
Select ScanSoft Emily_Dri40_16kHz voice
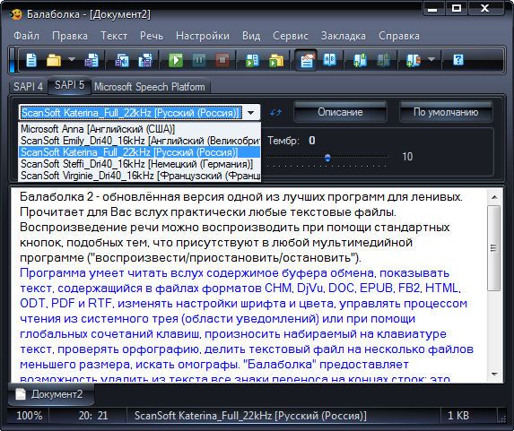coord(140,141)
